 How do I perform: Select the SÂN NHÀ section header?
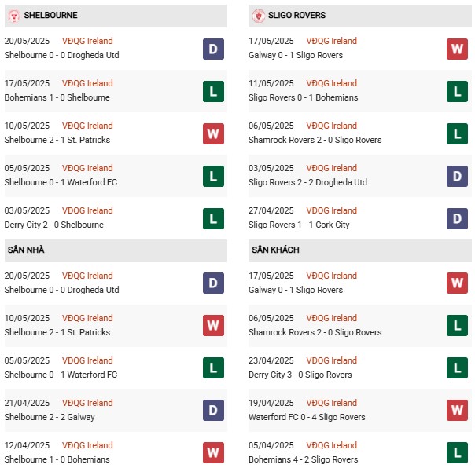pyautogui.click(x=116, y=250)
